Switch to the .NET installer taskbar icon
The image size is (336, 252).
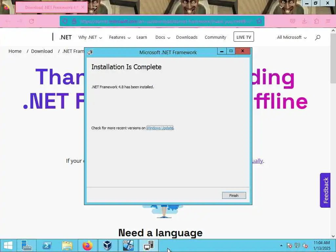coord(149,245)
